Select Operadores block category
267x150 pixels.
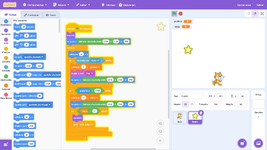[x=6, y=78]
